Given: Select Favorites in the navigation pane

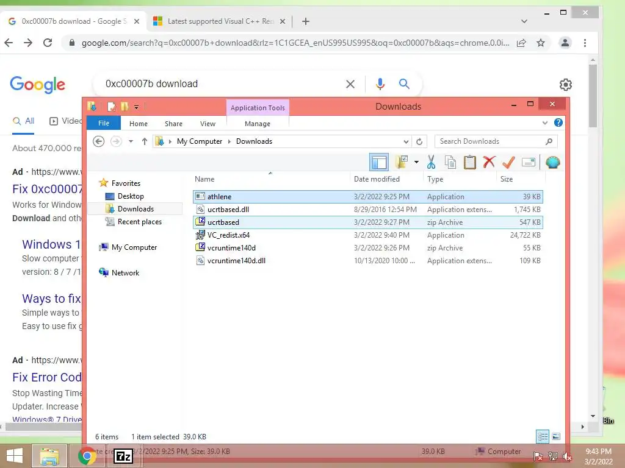Looking at the screenshot, I should point(126,183).
